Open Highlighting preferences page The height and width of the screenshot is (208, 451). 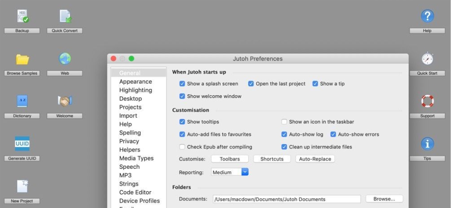(x=138, y=90)
